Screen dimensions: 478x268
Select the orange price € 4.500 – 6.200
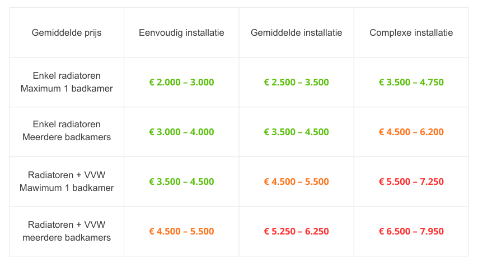click(x=411, y=132)
